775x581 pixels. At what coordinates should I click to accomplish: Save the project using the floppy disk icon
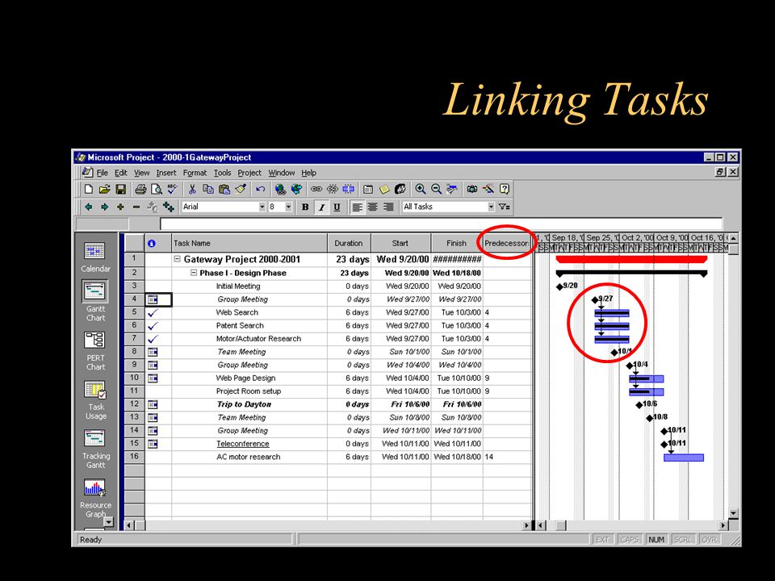120,189
